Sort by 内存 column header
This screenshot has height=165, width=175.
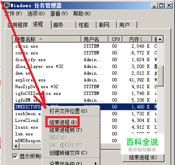coord(137,39)
